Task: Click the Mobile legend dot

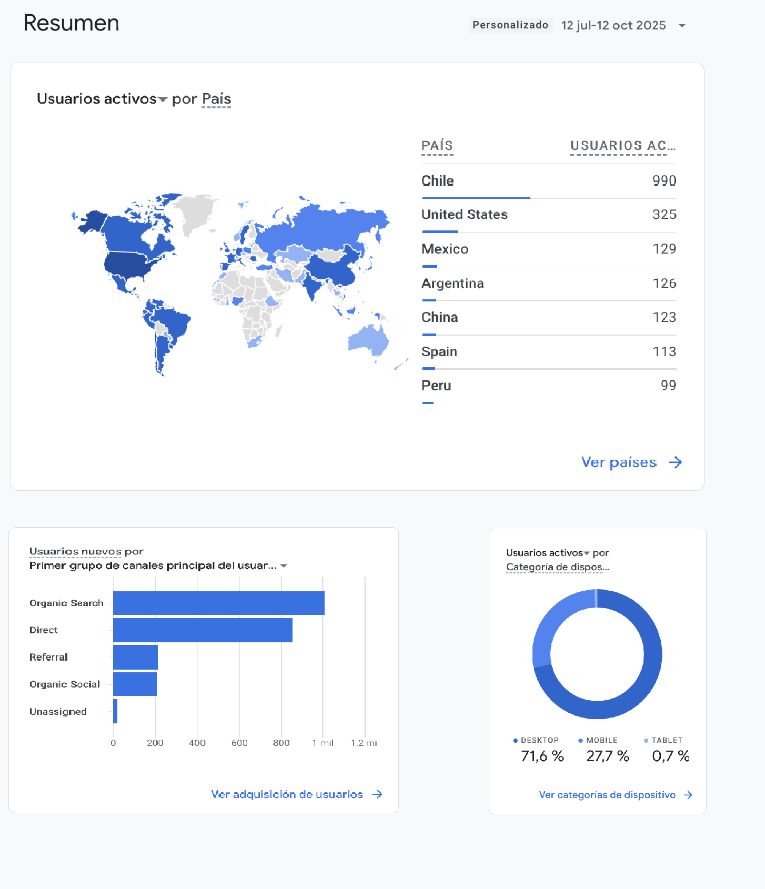Action: [580, 741]
